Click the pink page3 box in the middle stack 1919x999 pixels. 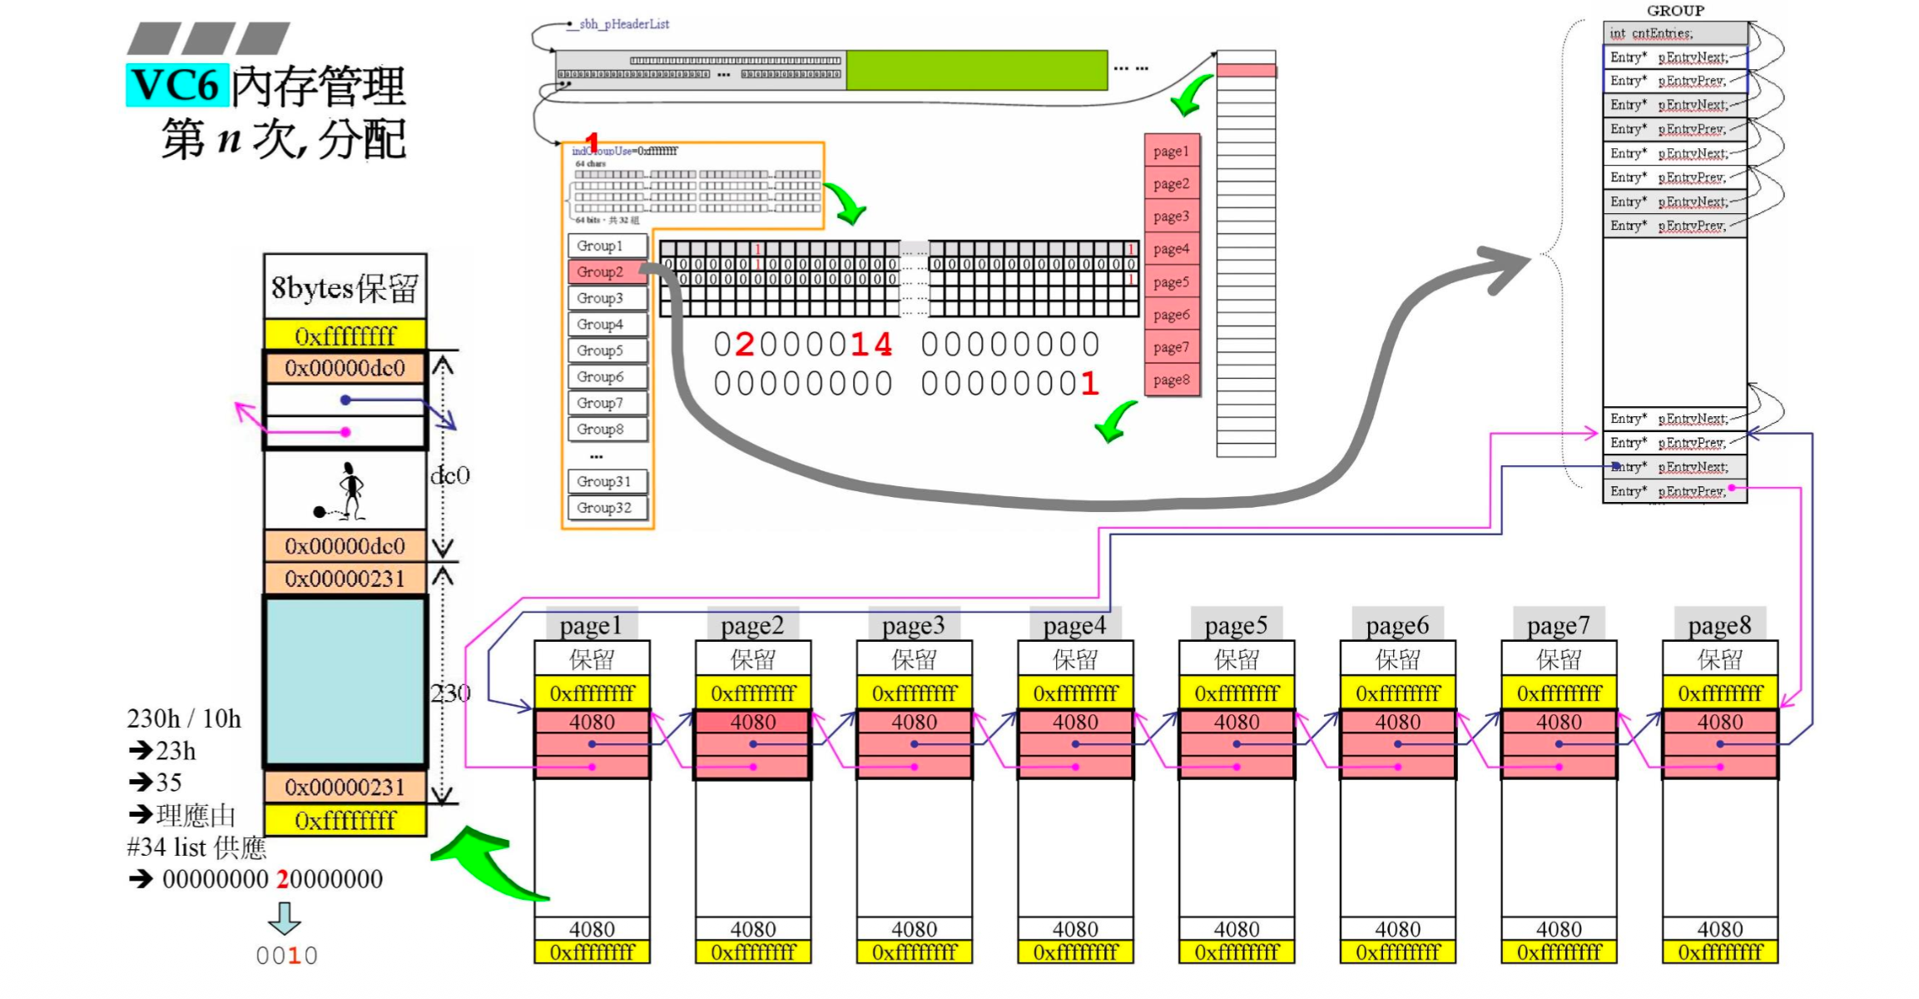point(1172,216)
